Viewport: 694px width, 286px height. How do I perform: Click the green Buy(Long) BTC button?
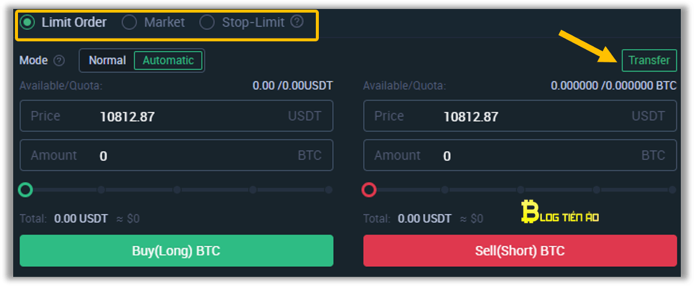[176, 251]
